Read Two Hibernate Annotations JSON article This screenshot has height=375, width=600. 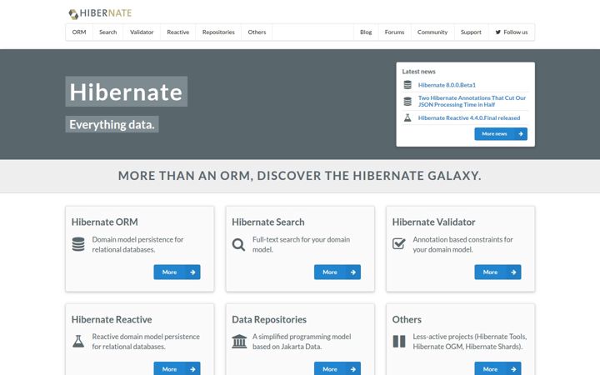tap(472, 102)
